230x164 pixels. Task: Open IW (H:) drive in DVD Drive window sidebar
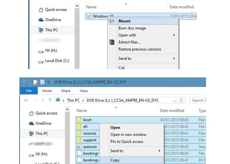[38, 154]
